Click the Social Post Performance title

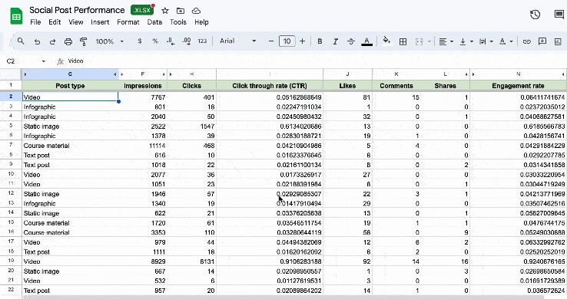pos(77,10)
